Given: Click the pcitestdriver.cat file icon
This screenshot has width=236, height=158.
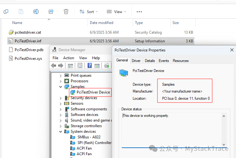Looking at the screenshot, I should coord(11,32).
